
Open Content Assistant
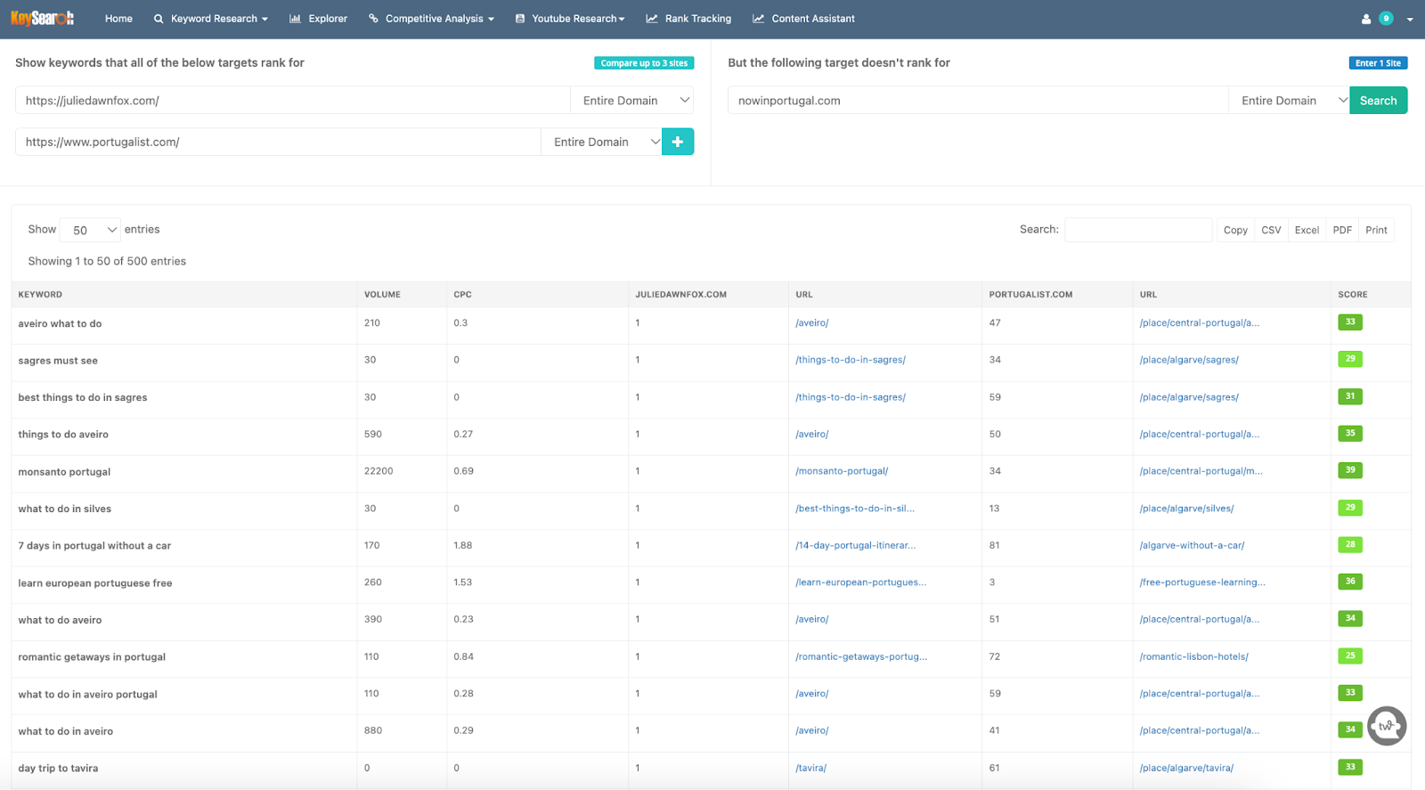pyautogui.click(x=803, y=19)
